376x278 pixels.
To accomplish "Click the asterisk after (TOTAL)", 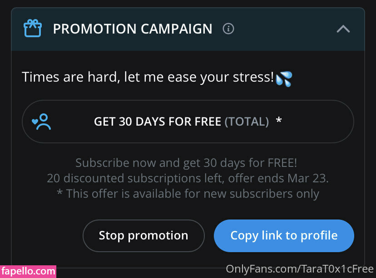I will [x=279, y=121].
